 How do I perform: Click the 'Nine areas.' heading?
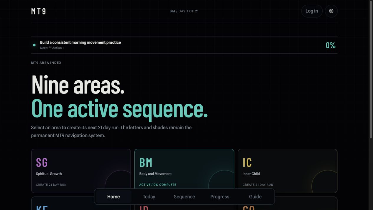78,85
